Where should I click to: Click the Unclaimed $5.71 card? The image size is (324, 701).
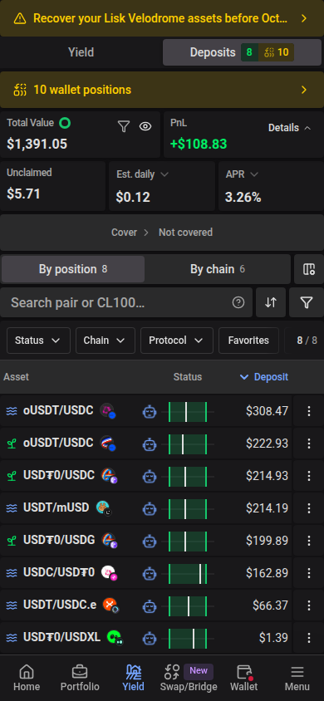[52, 186]
